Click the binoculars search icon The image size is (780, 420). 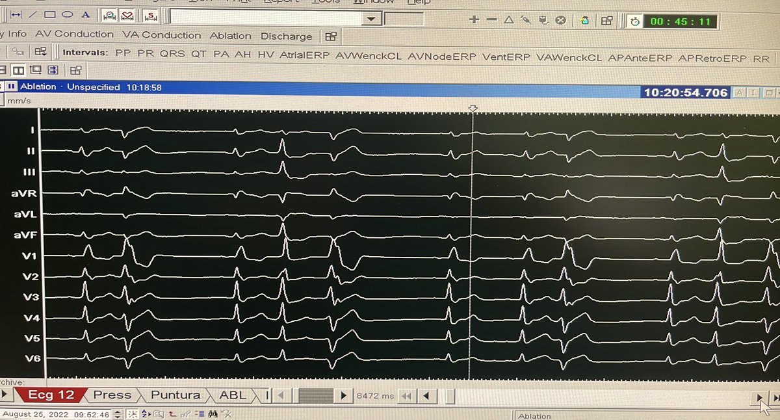point(213,413)
